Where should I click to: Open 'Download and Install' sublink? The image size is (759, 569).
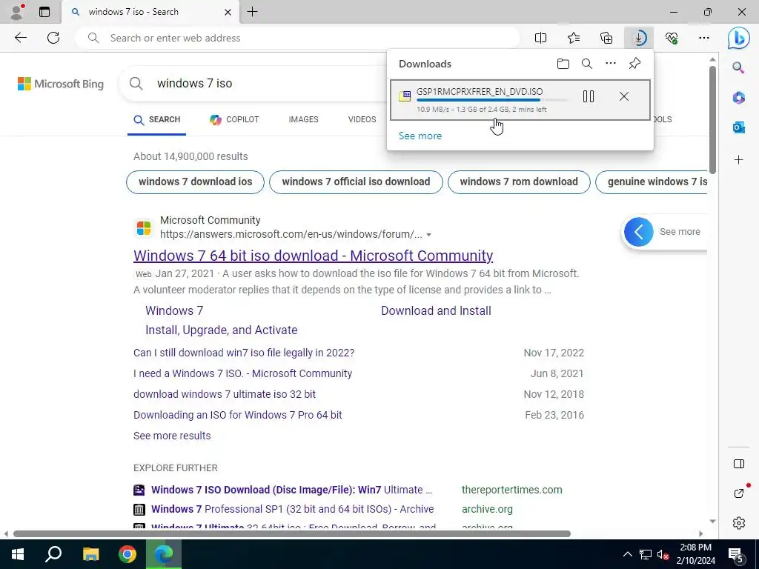[x=436, y=310]
